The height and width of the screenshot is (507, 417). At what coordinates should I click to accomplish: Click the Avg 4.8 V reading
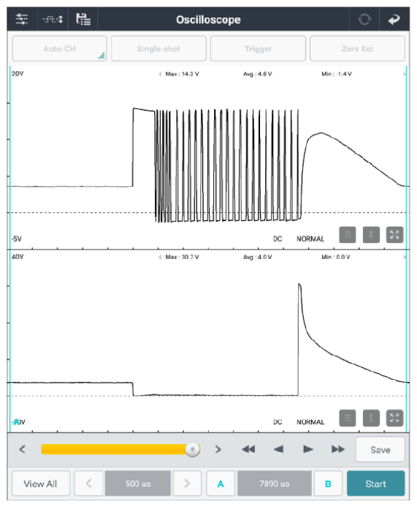tap(257, 74)
